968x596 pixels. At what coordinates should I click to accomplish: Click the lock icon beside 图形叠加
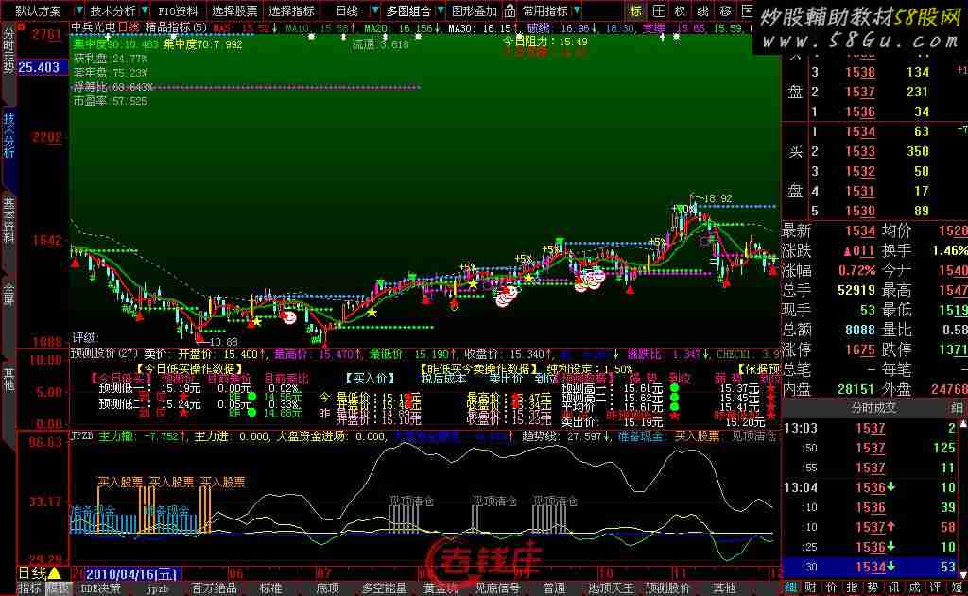click(510, 10)
